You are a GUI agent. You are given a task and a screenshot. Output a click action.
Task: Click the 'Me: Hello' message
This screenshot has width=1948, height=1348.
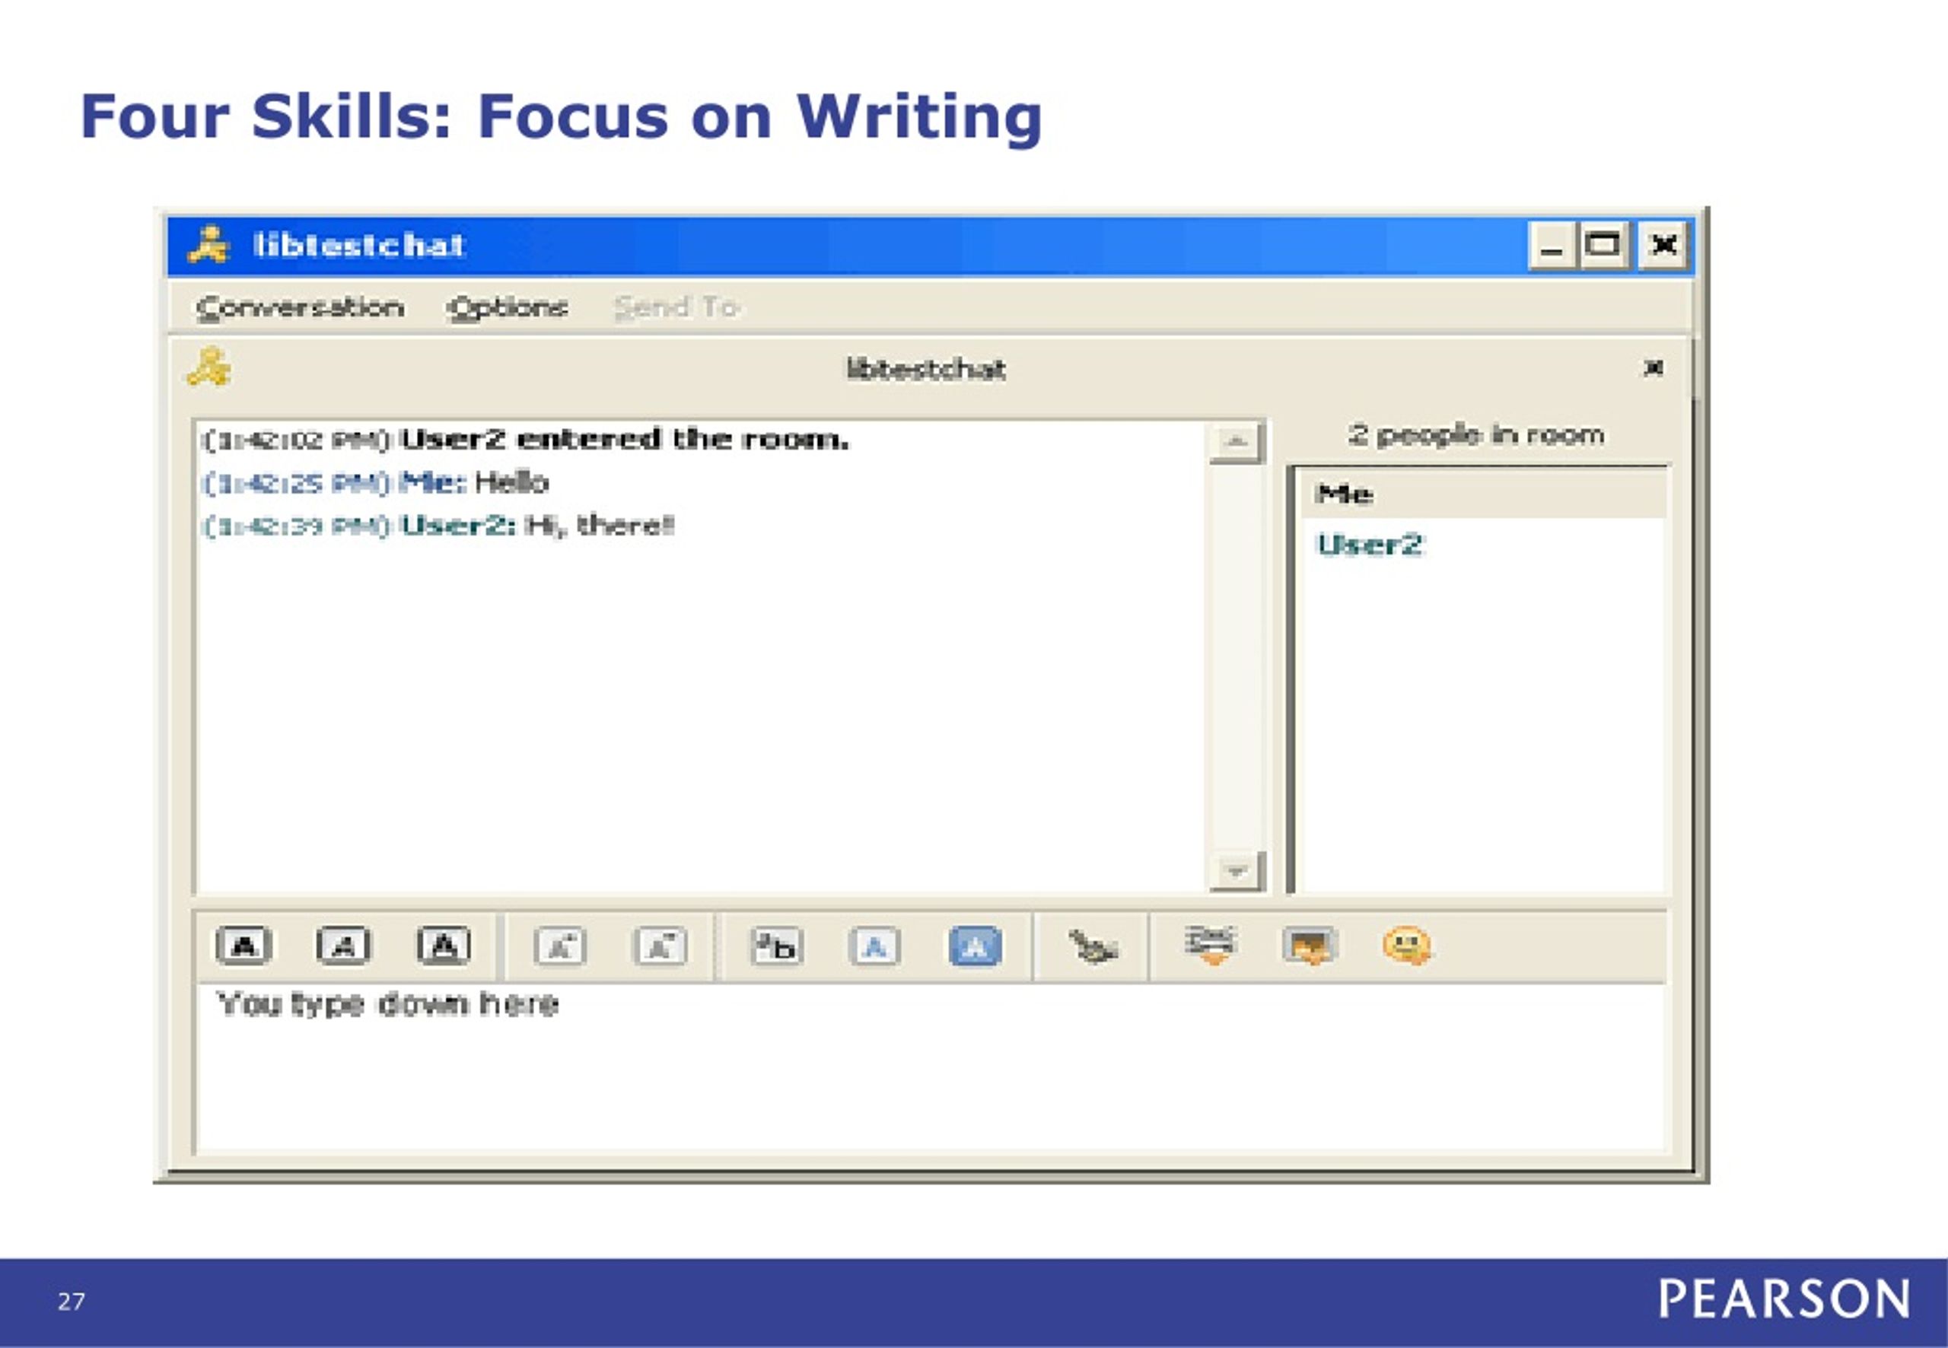(x=375, y=483)
